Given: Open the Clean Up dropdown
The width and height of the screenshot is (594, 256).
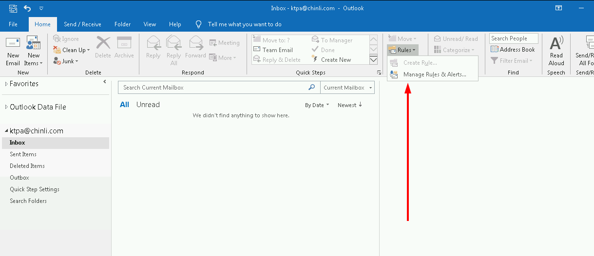Looking at the screenshot, I should point(72,50).
